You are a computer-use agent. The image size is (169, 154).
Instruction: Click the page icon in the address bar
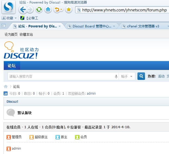click(79, 10)
